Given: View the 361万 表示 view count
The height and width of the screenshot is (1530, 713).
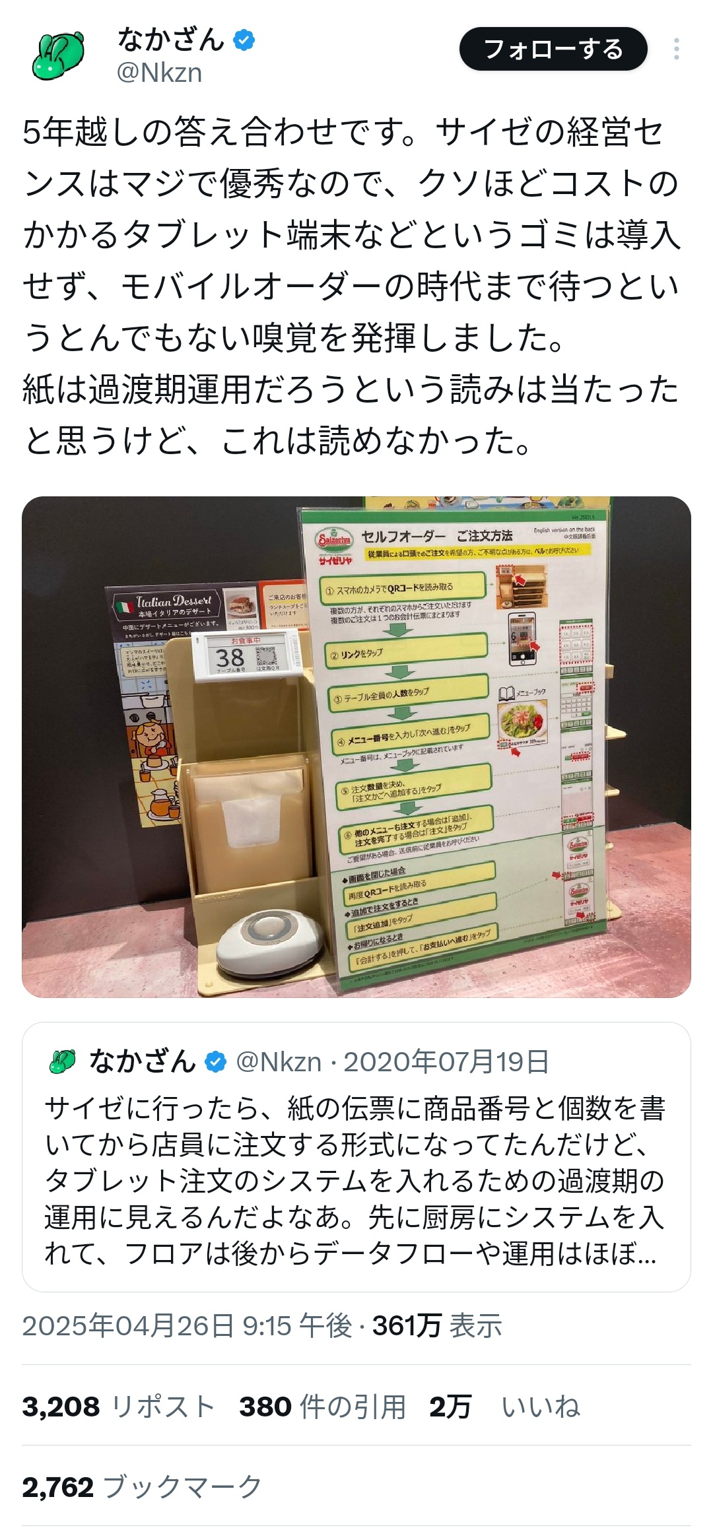Looking at the screenshot, I should point(437,1325).
